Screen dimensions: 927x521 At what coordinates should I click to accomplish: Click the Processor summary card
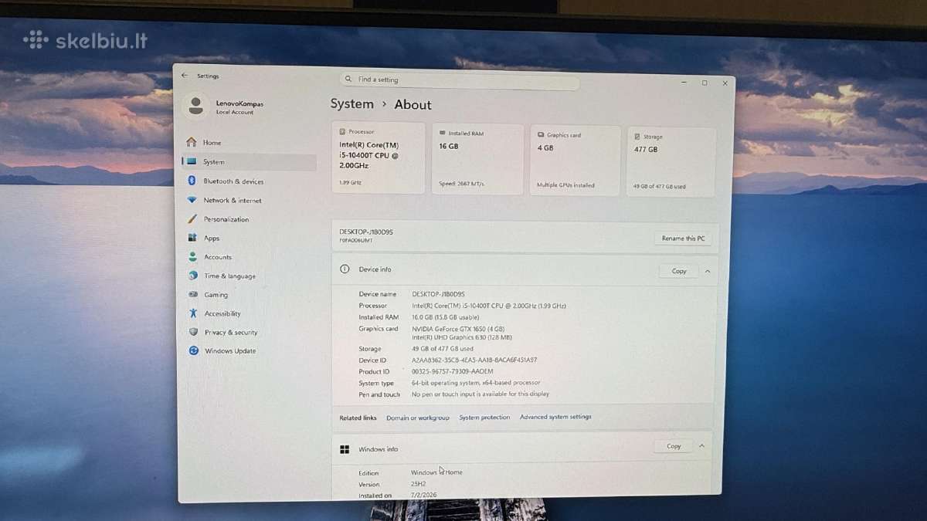378,158
